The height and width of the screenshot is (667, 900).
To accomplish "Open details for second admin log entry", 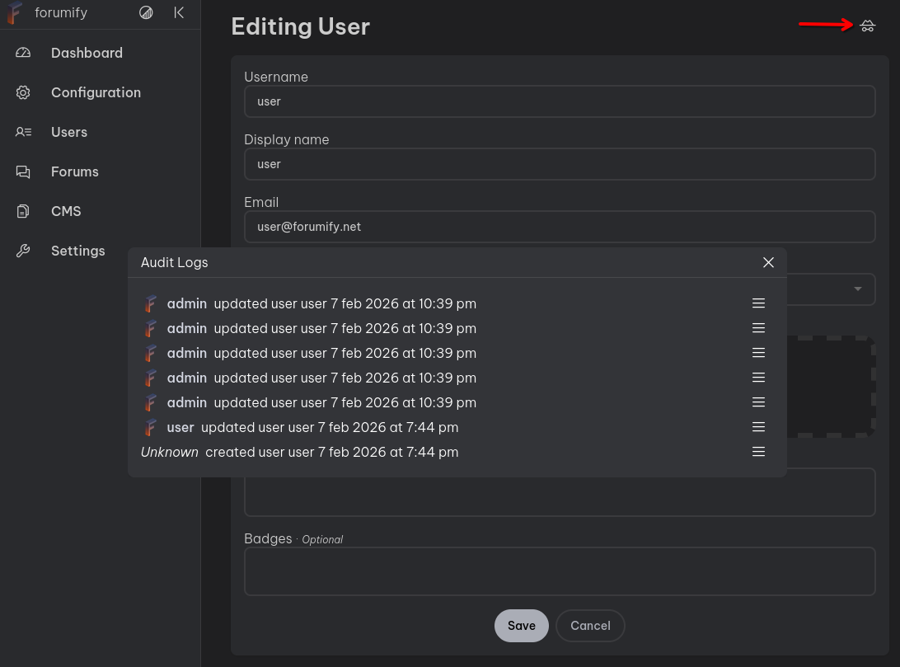I will pos(758,328).
